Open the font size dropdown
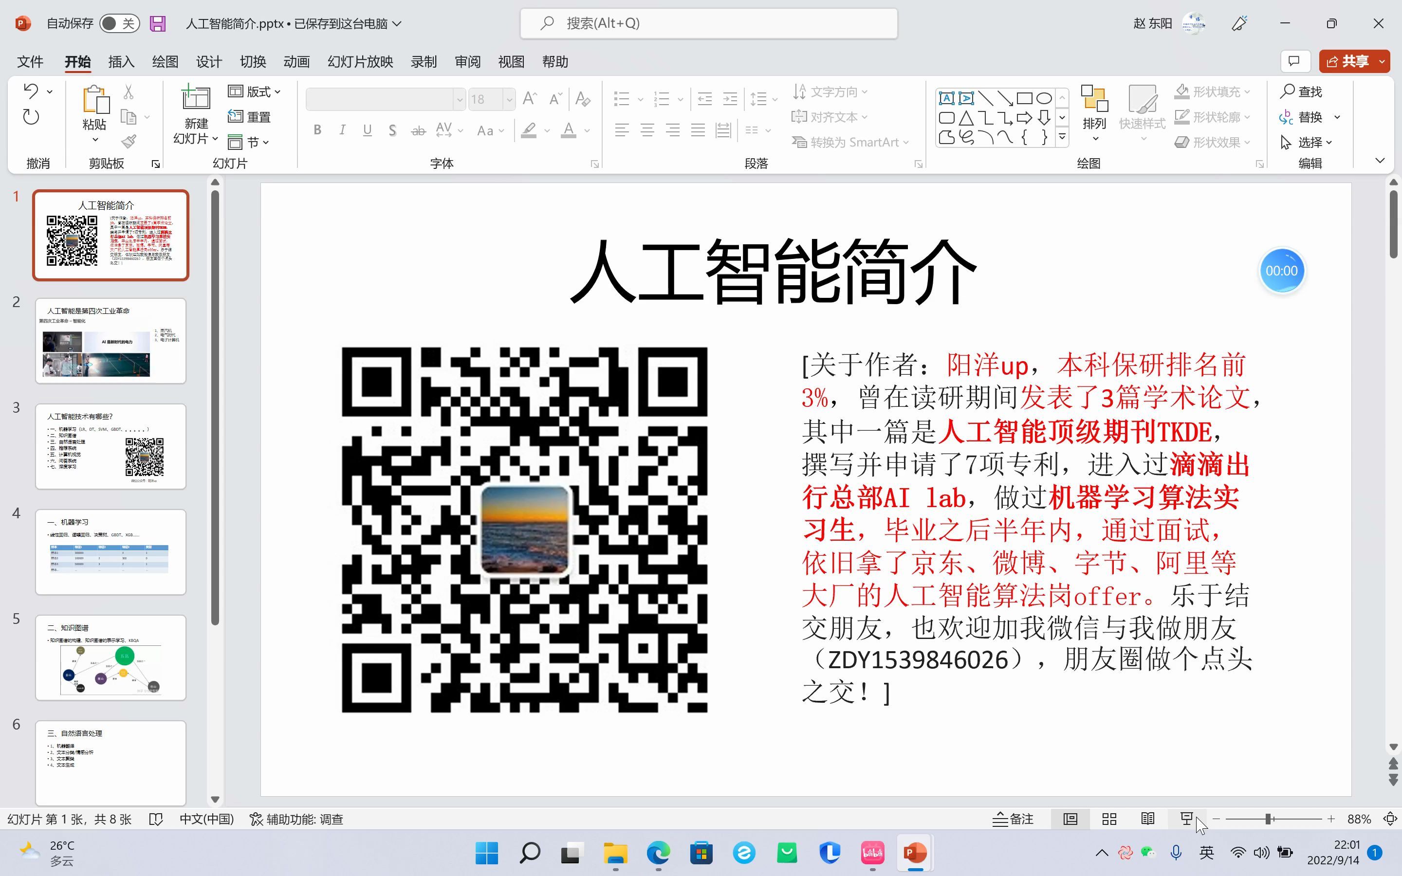 click(509, 99)
